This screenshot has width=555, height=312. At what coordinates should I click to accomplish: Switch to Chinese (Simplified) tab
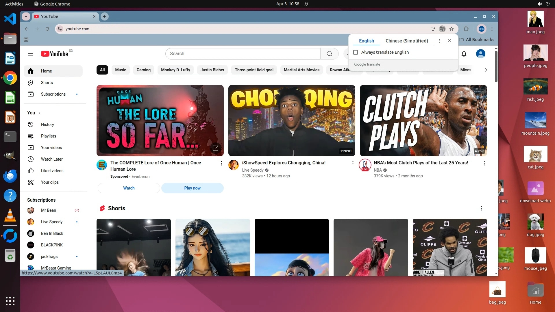pyautogui.click(x=407, y=41)
